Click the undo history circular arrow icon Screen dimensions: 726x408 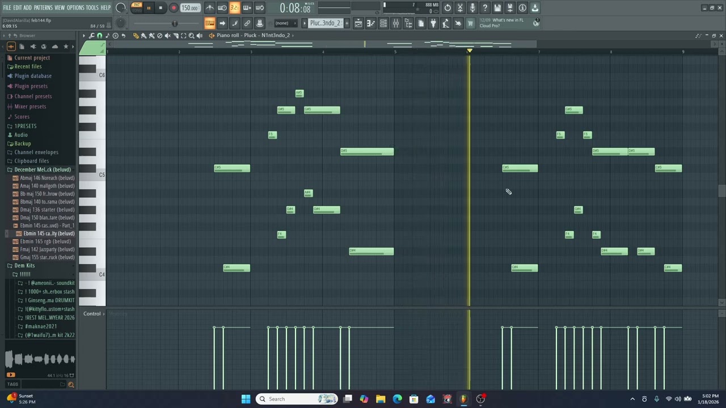point(448,8)
